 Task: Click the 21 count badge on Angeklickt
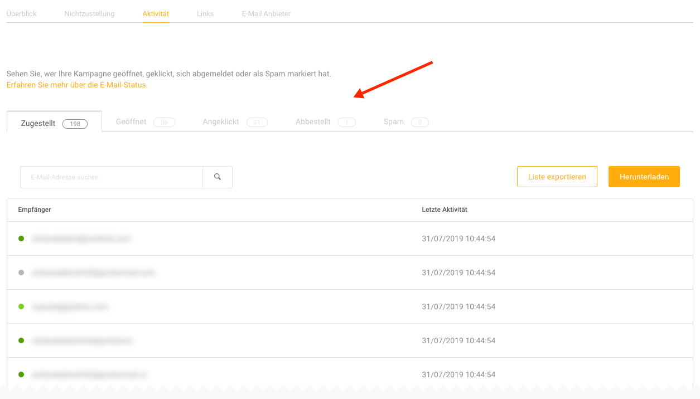click(257, 123)
